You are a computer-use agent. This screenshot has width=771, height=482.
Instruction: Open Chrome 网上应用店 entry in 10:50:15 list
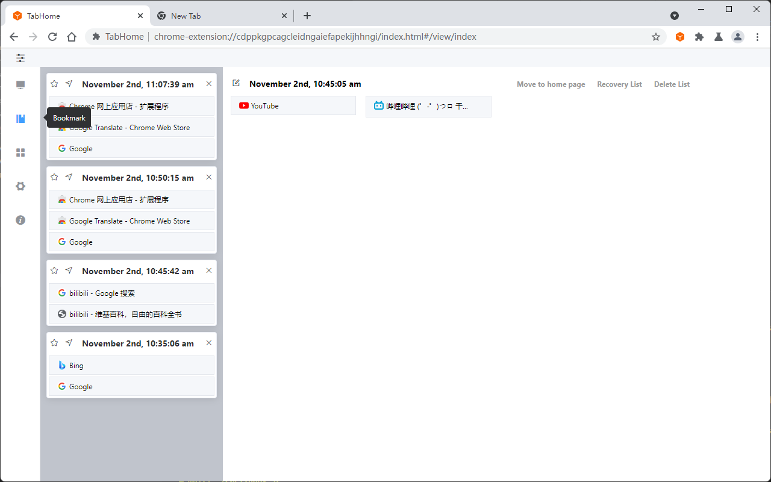click(x=131, y=199)
